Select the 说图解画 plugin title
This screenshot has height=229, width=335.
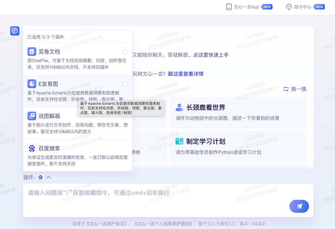(49, 116)
